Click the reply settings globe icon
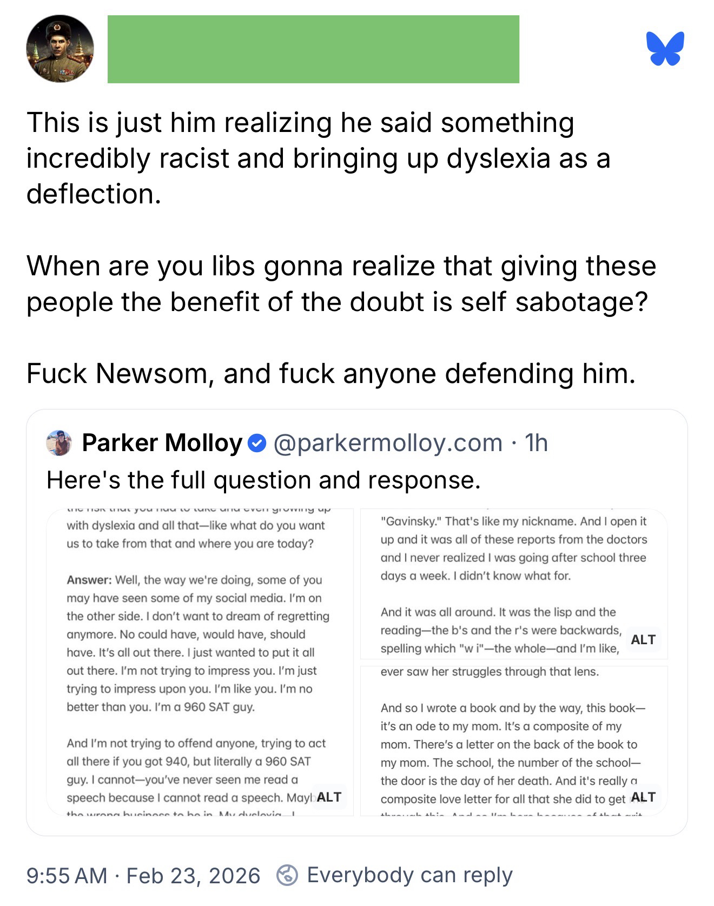This screenshot has height=906, width=714. [287, 875]
